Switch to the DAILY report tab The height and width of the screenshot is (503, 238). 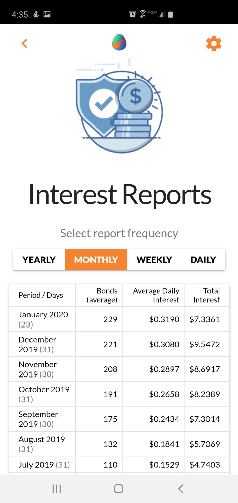(x=203, y=260)
